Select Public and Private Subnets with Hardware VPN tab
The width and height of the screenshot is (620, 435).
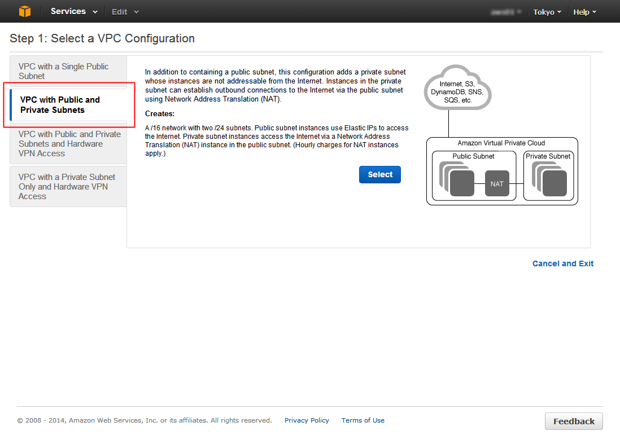(68, 144)
